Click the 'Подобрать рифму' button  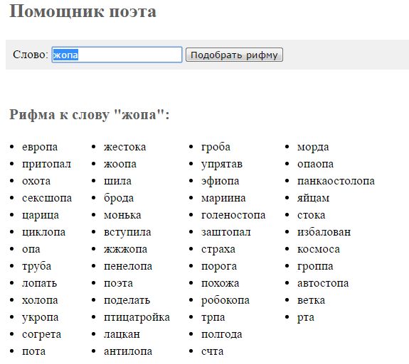(x=234, y=55)
